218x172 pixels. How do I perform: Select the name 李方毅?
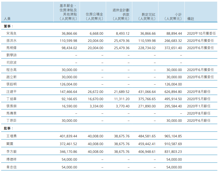pyautogui.click(x=11, y=151)
